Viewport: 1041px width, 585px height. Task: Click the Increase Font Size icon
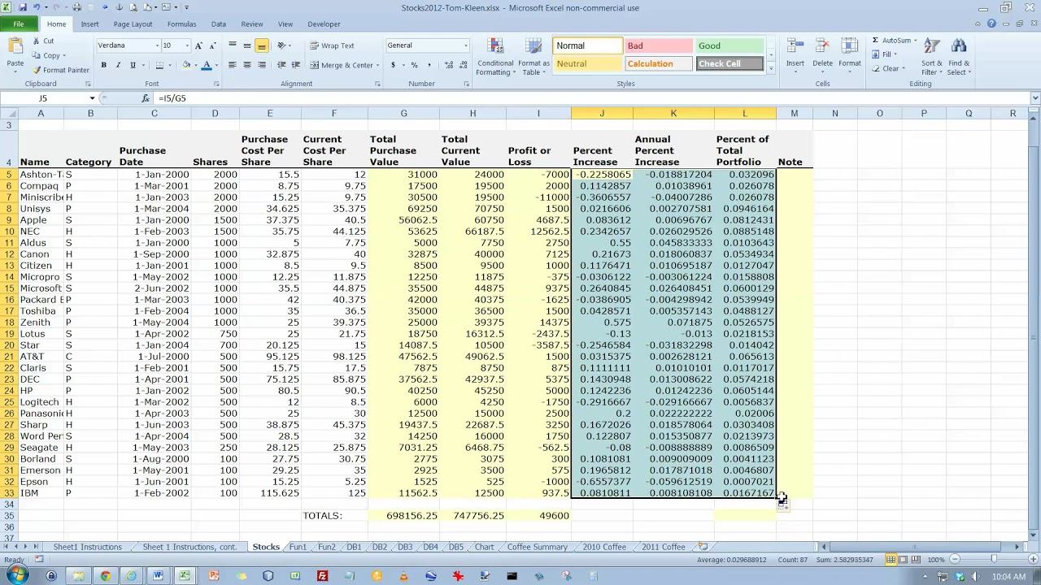point(198,45)
